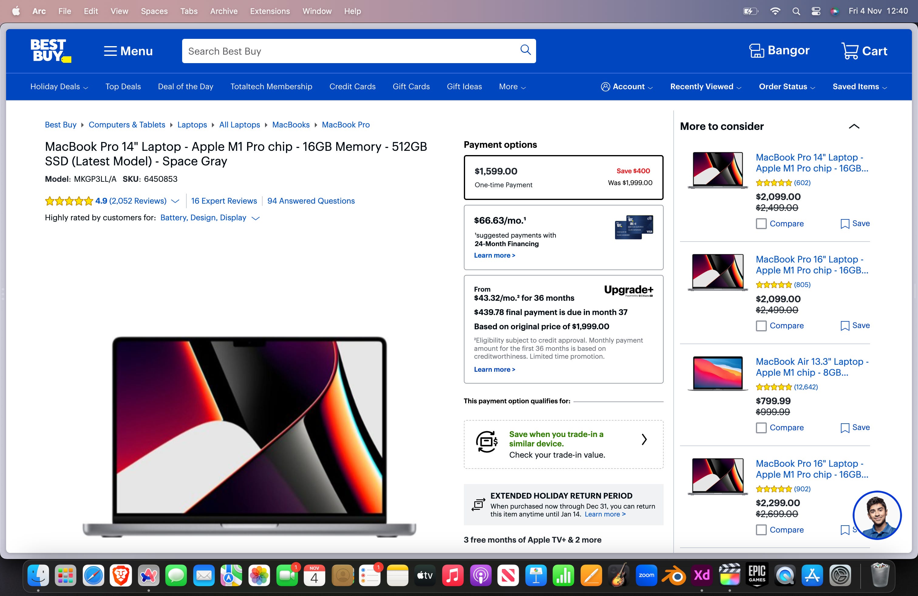Open Mail in the Dock

[x=204, y=576]
